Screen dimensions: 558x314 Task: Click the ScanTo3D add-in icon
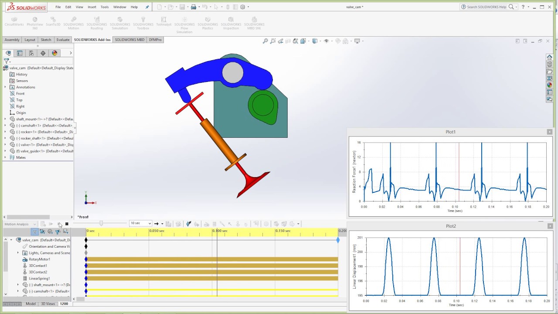(53, 22)
